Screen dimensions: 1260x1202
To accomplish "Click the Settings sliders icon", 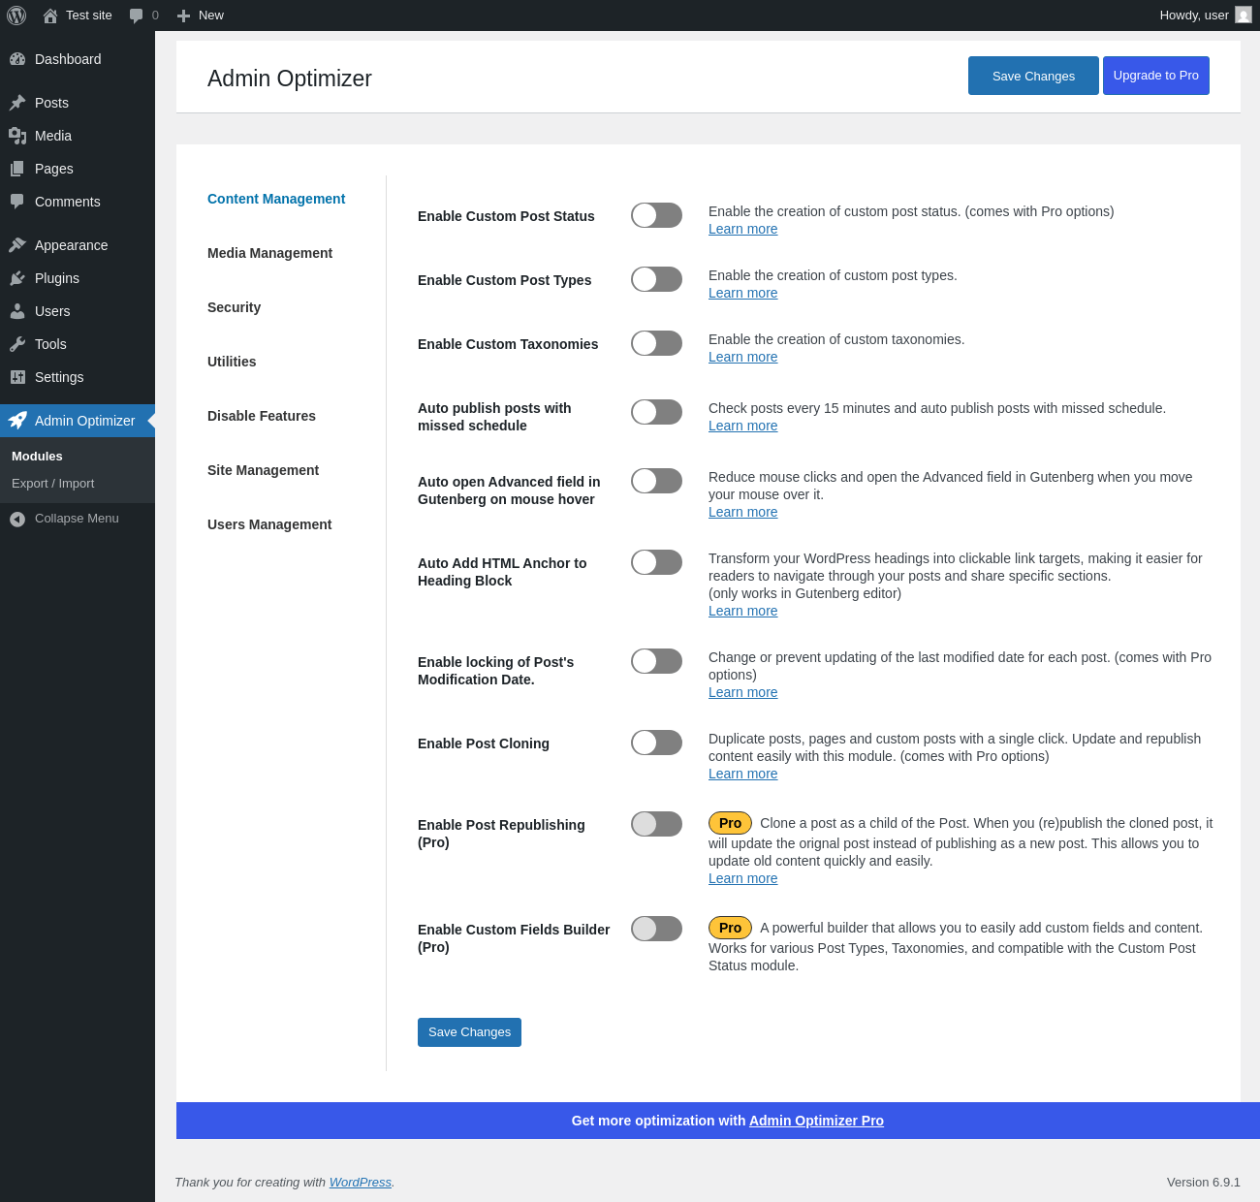I will point(17,377).
